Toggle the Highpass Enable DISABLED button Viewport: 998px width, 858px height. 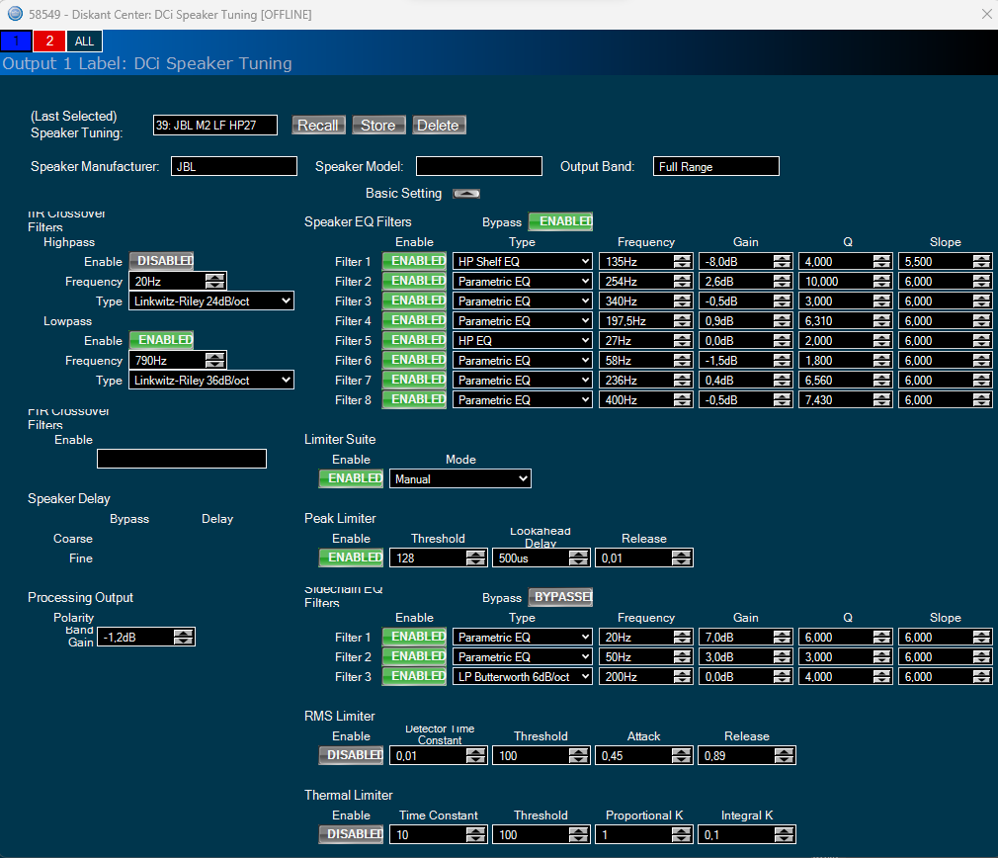click(x=161, y=261)
